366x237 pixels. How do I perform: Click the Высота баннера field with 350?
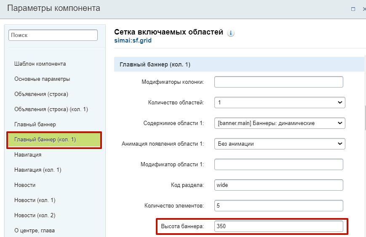click(x=278, y=226)
